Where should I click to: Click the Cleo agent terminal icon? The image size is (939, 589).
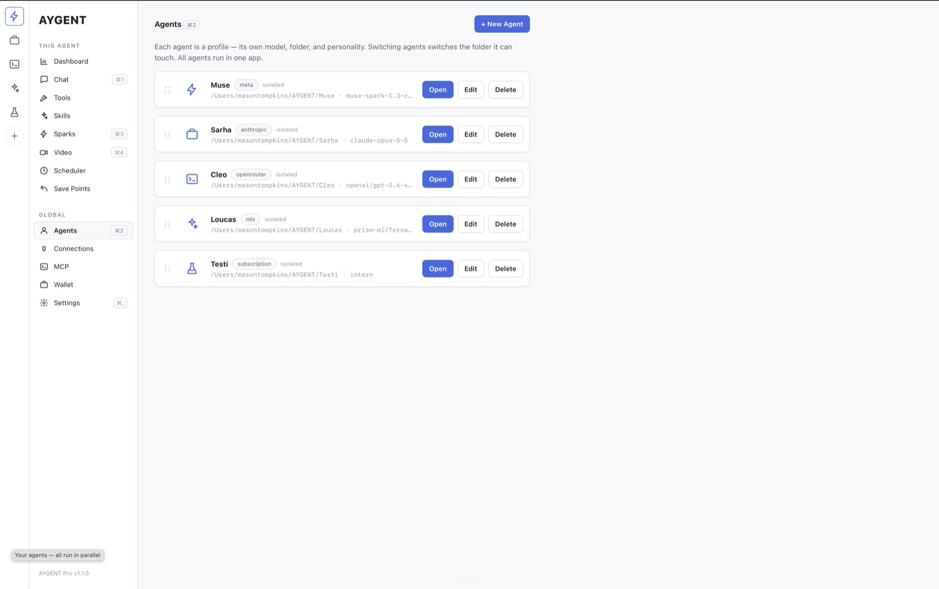(192, 179)
